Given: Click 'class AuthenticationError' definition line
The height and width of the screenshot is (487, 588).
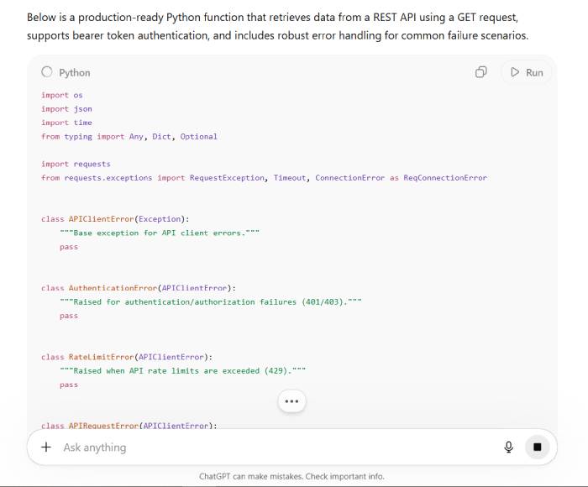Looking at the screenshot, I should pos(139,288).
